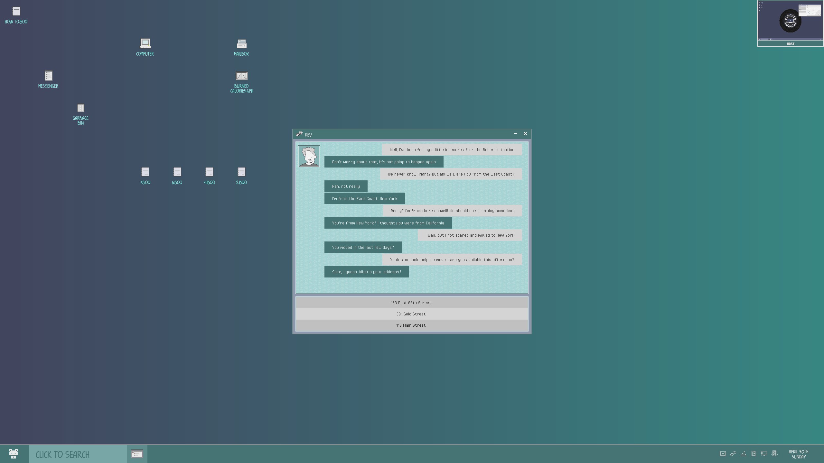This screenshot has height=463, width=824.
Task: Open the 7.boo file icon
Action: pyautogui.click(x=145, y=172)
